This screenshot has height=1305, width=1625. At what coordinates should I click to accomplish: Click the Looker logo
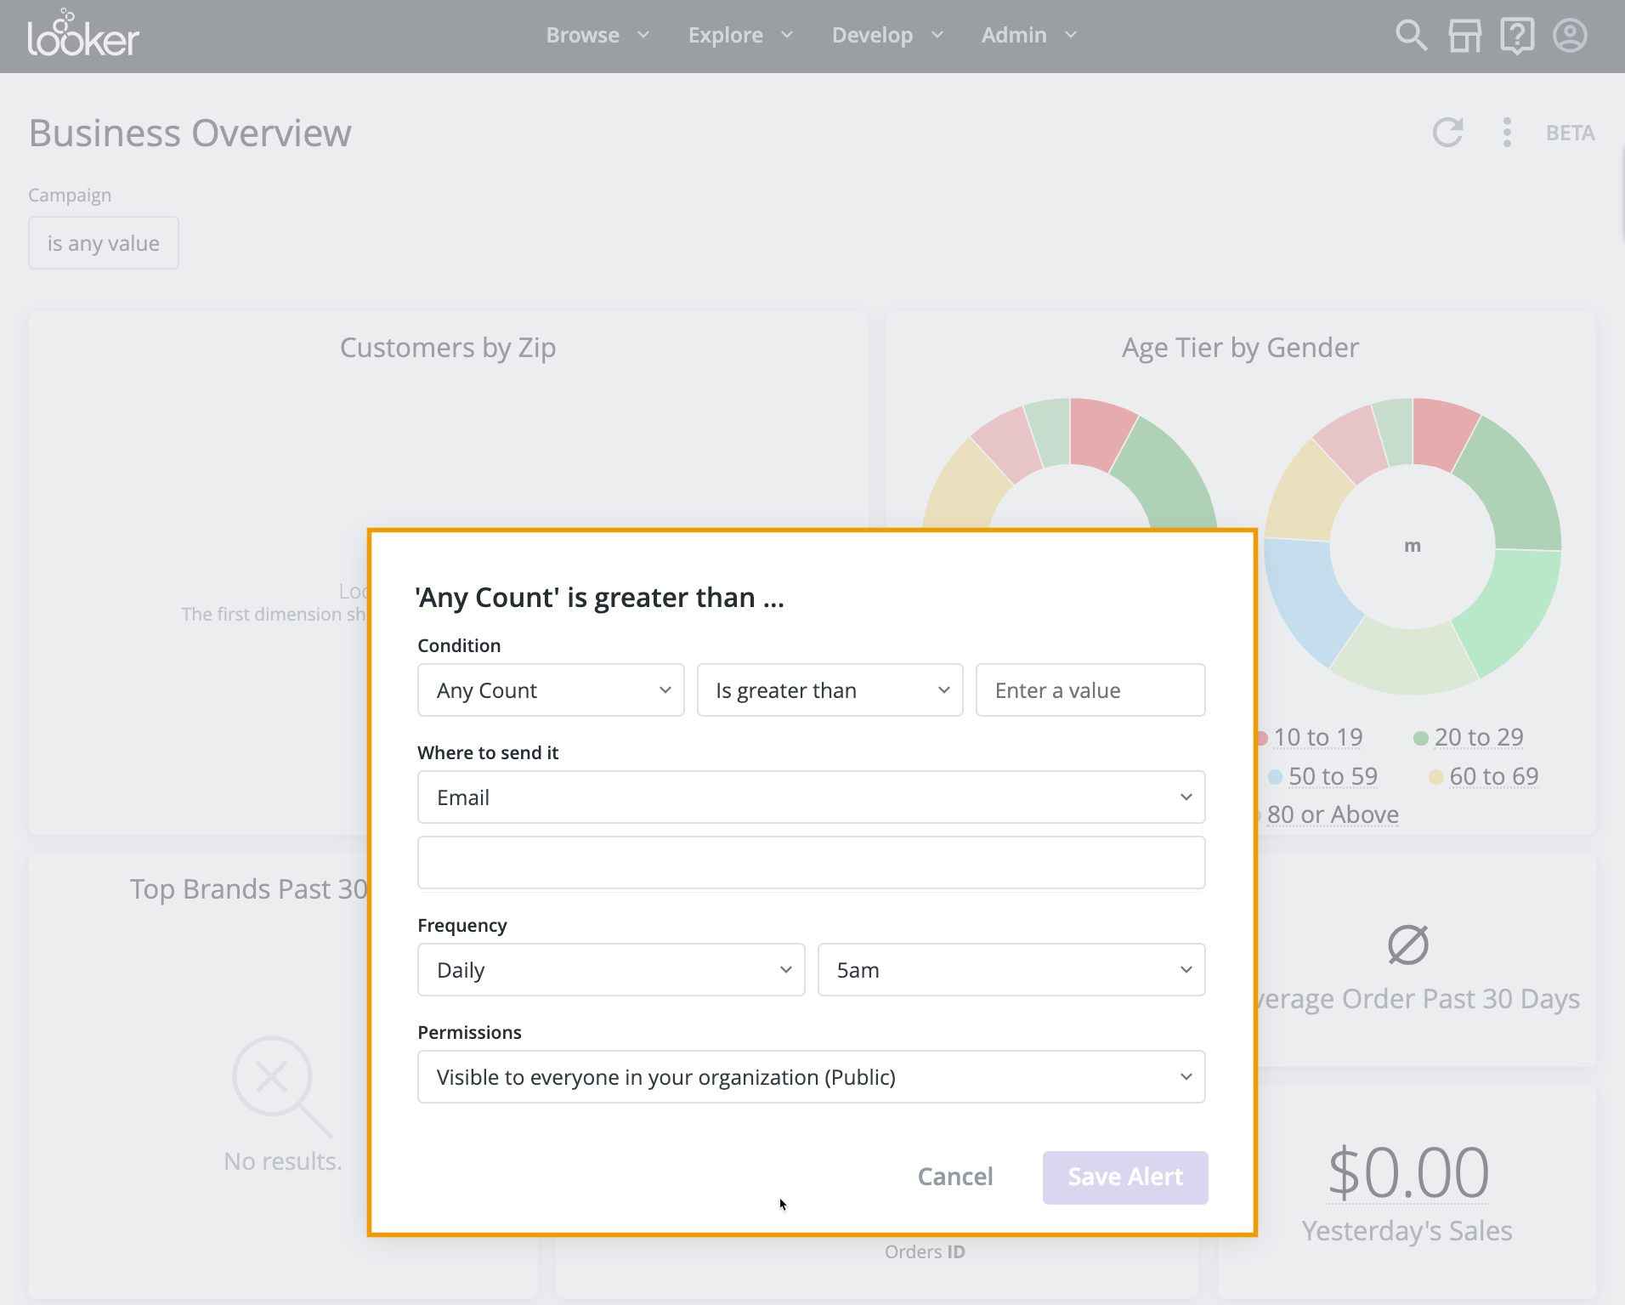coord(83,36)
